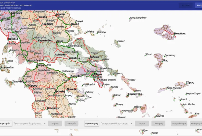Click the Μεγαλοχώρι label
Screen dimensions: 202x136
(89, 84)
